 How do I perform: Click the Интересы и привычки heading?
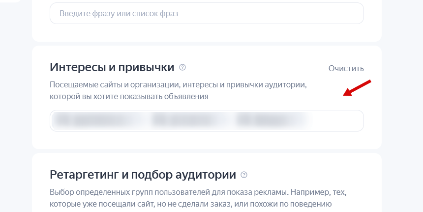(x=112, y=67)
